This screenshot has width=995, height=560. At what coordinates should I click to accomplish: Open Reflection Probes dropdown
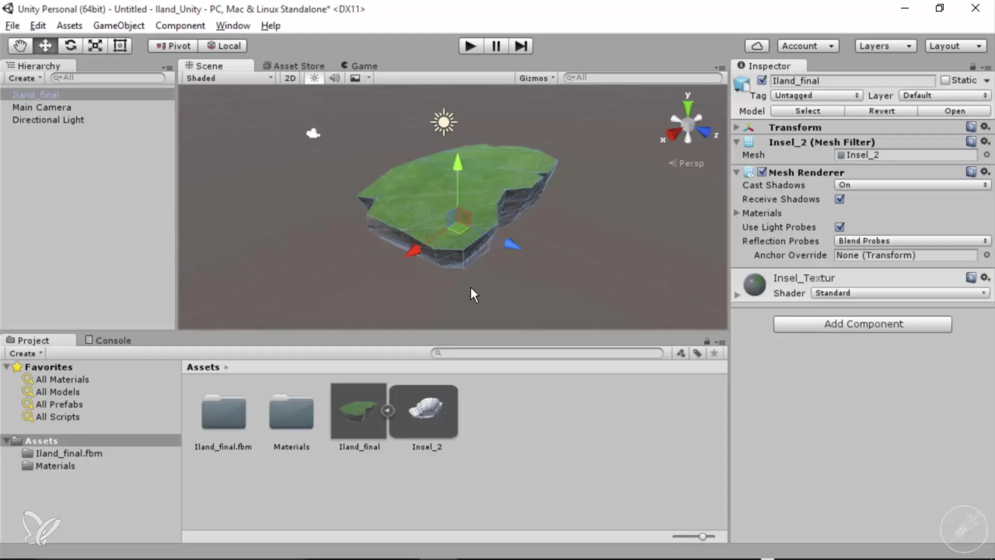tap(913, 241)
